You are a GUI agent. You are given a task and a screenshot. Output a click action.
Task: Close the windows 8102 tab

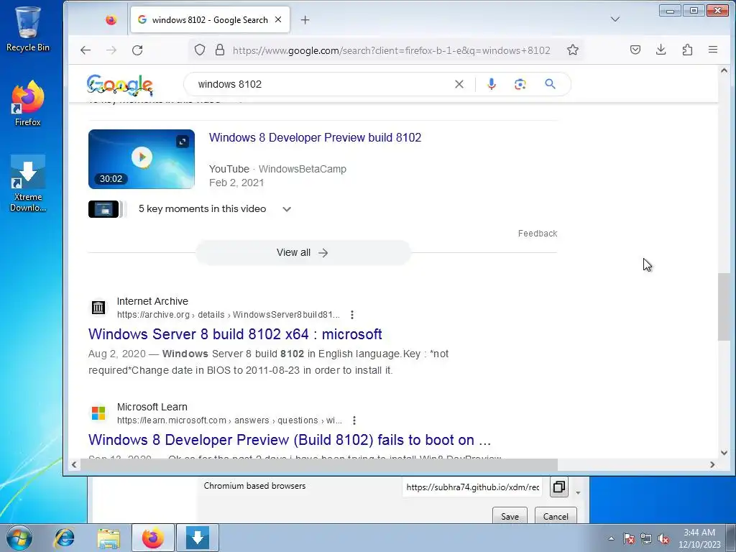coord(278,19)
